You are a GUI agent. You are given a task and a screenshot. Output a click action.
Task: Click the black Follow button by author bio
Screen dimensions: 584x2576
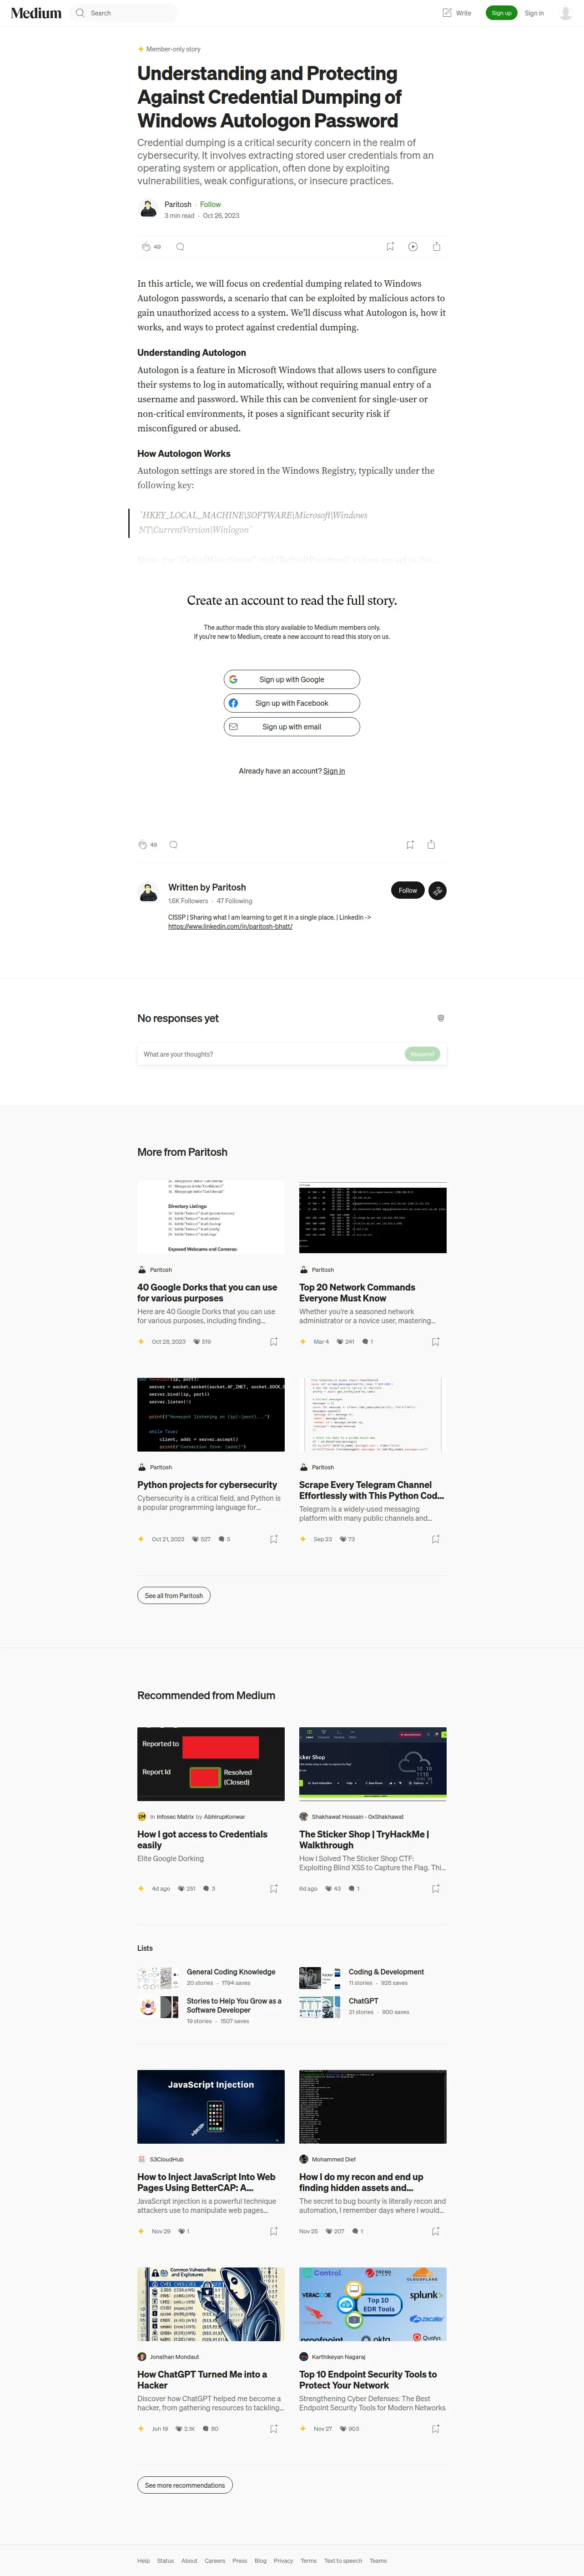408,890
